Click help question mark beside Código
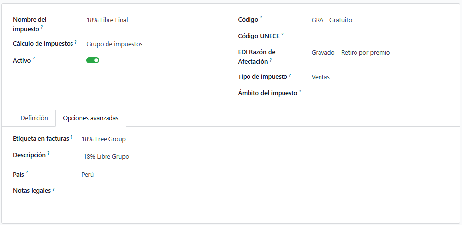Image resolution: width=462 pixels, height=225 pixels. tap(261, 18)
